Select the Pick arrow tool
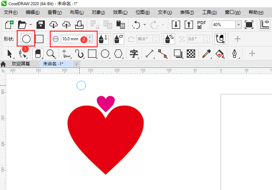272x190 pixels. tap(10, 54)
